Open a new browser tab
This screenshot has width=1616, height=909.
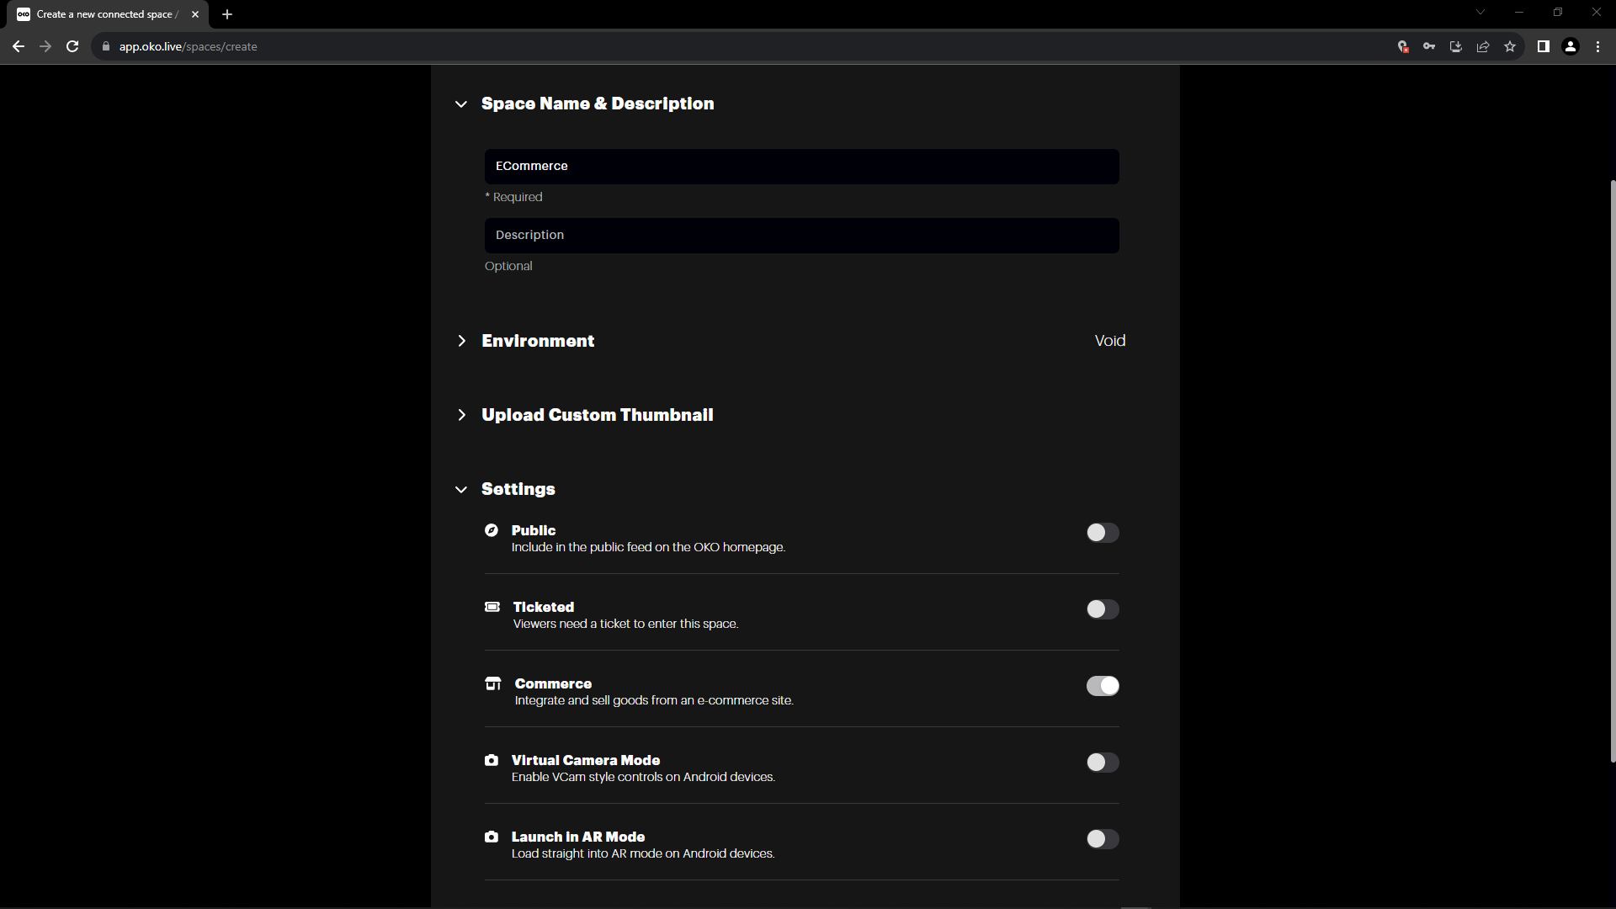227,14
